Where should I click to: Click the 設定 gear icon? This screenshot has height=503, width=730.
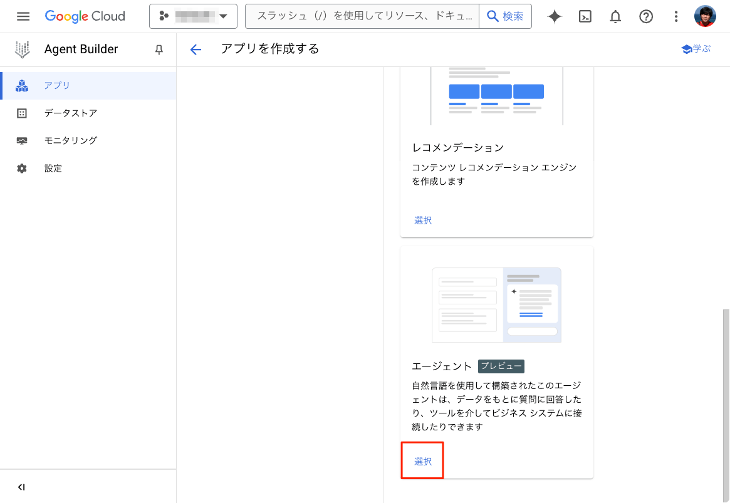tap(22, 169)
